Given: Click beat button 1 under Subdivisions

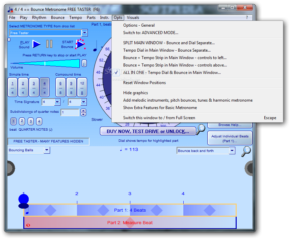Looking at the screenshot, I should click(x=13, y=121).
